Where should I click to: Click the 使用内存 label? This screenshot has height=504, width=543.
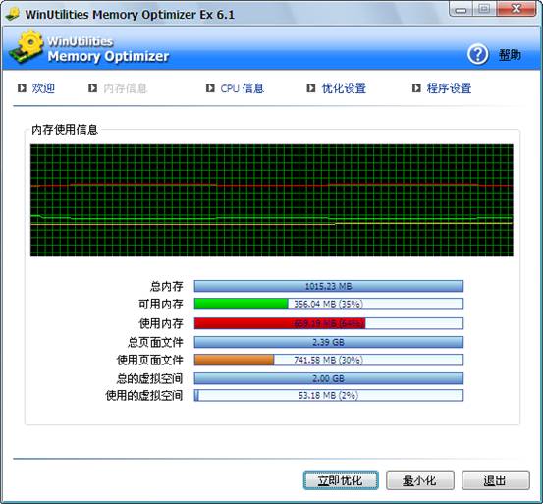coord(161,323)
